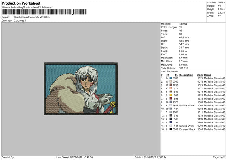This screenshot has height=160, width=227.
Task: Click the 'Up:' measurement label
Action: coord(163,44)
